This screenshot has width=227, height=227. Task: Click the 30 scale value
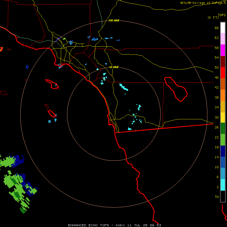click(217, 117)
